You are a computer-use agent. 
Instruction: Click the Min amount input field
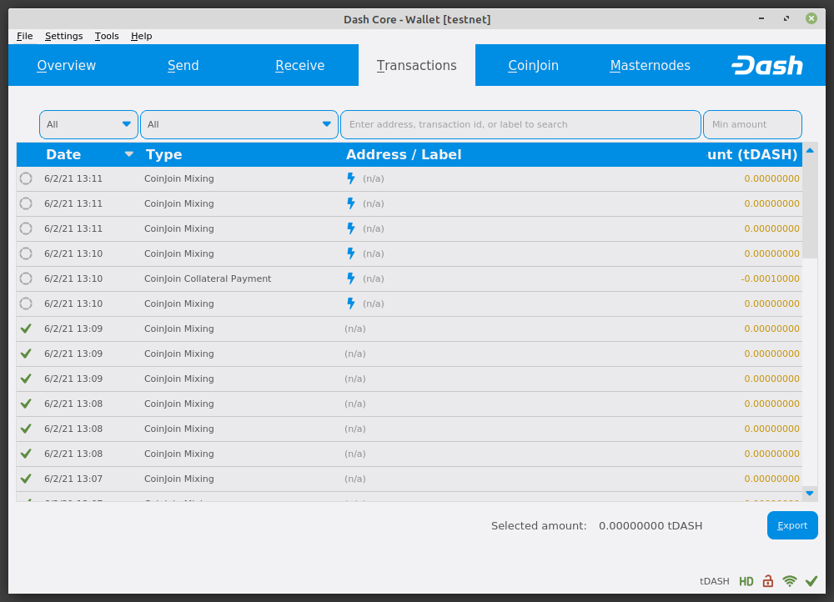click(x=752, y=124)
